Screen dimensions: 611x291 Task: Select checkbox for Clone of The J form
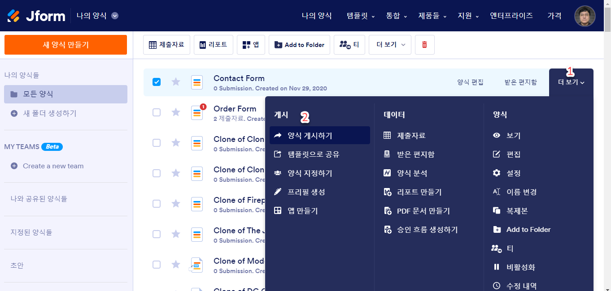[157, 234]
